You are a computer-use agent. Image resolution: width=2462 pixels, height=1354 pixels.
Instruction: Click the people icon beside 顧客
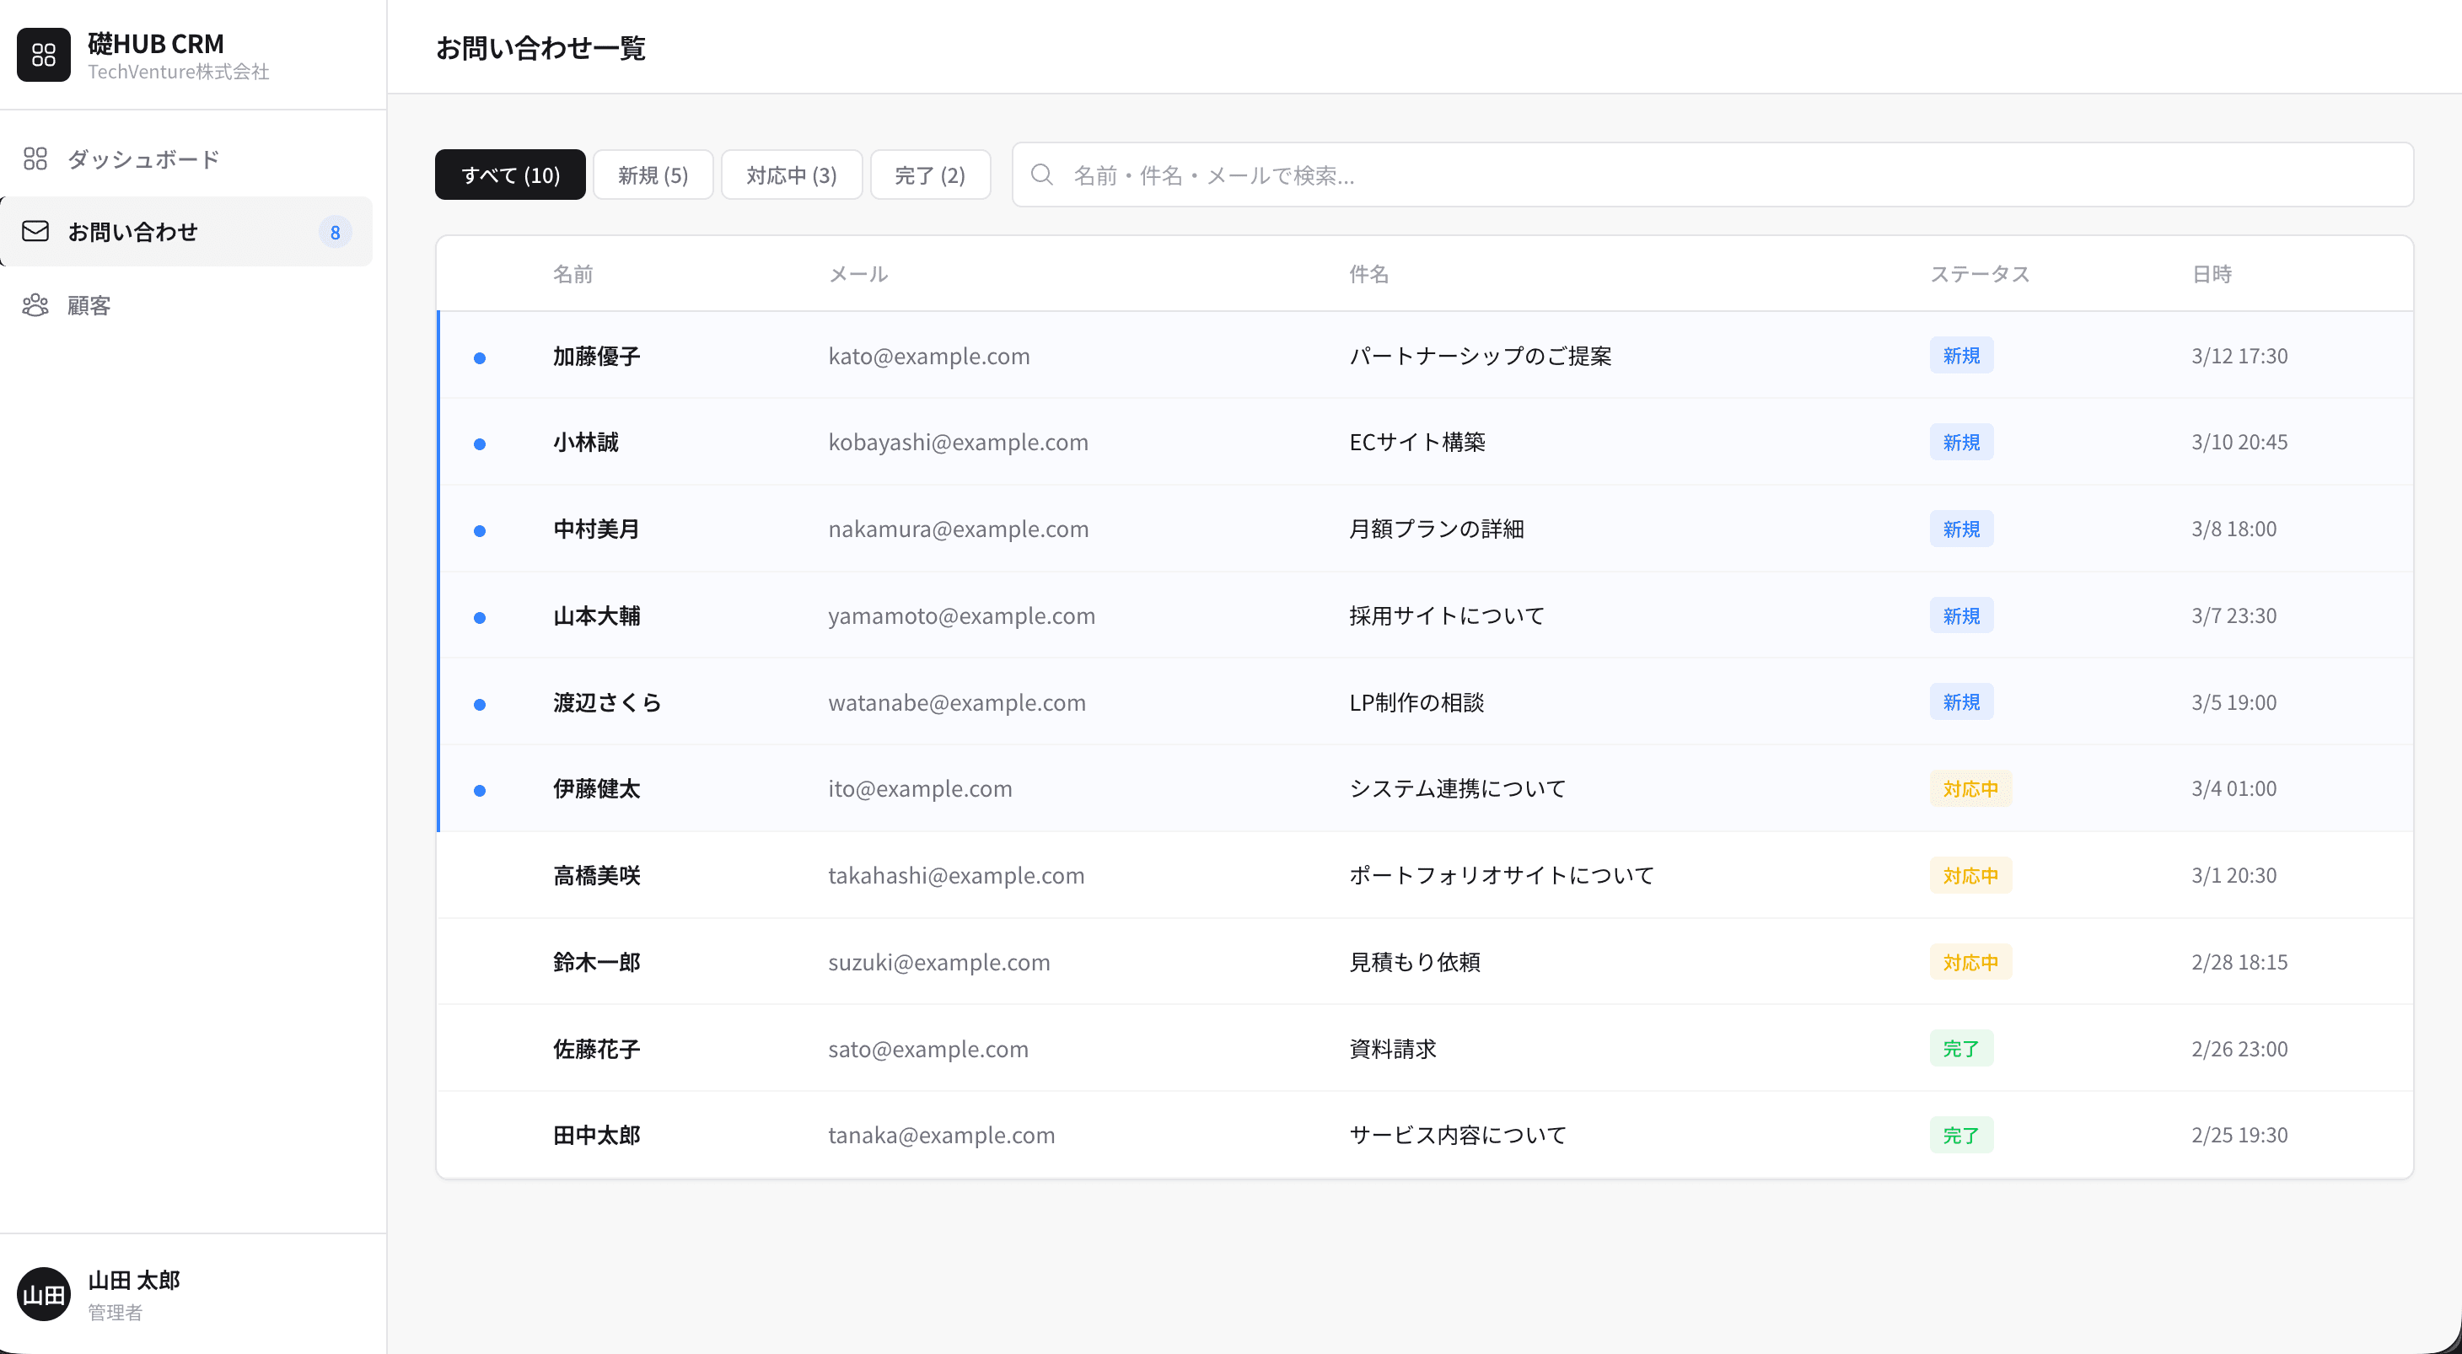pos(35,305)
